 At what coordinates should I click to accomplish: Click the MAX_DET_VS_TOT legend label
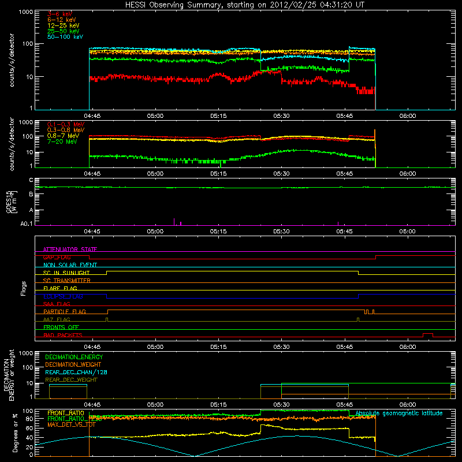(x=71, y=424)
